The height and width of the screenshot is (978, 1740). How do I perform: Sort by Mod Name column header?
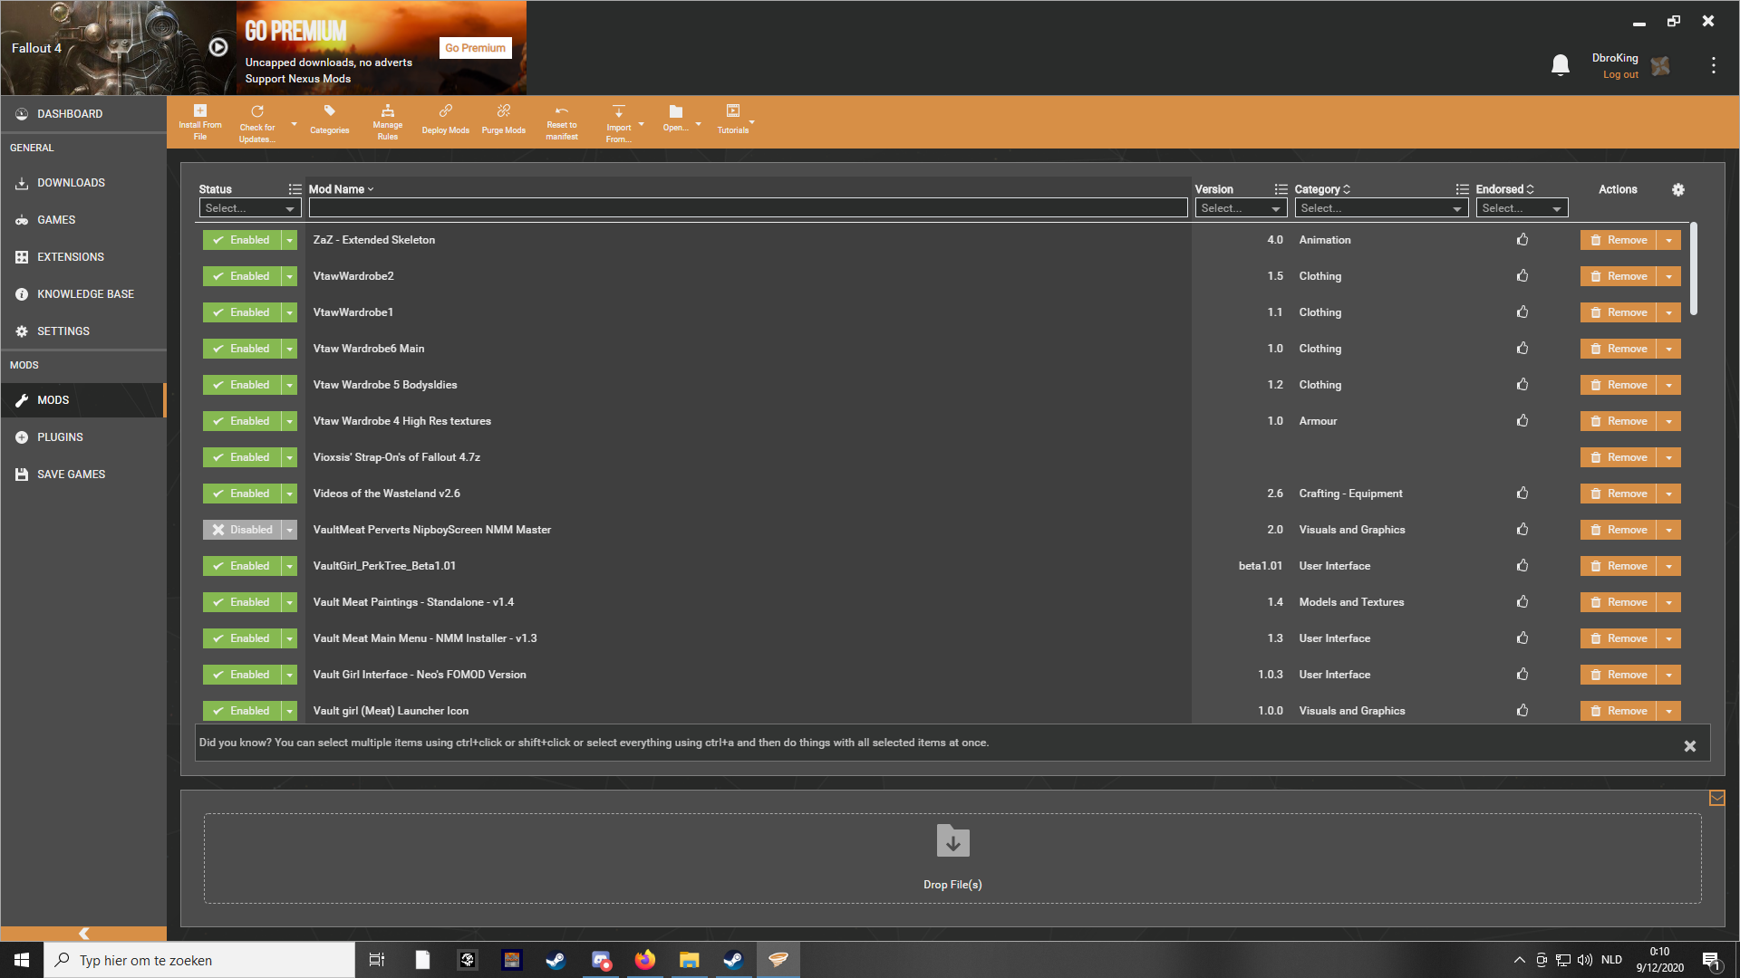point(341,189)
